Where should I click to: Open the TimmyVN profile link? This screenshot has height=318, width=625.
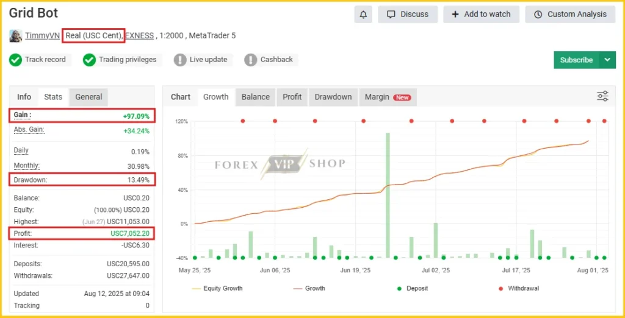pyautogui.click(x=42, y=35)
